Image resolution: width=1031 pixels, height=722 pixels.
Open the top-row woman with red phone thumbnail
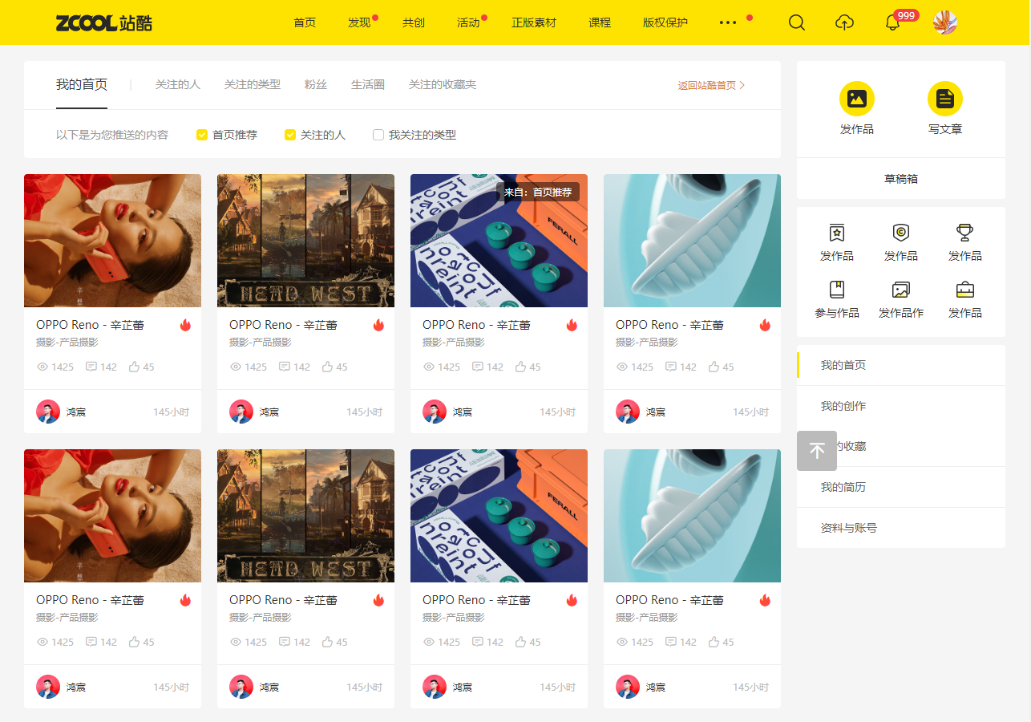tap(112, 241)
